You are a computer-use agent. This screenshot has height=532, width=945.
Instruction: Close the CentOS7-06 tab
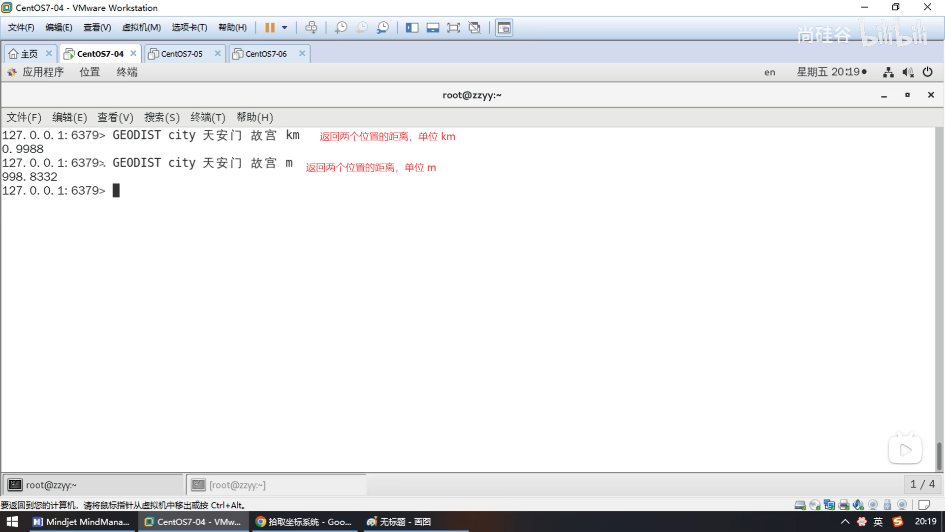[302, 53]
